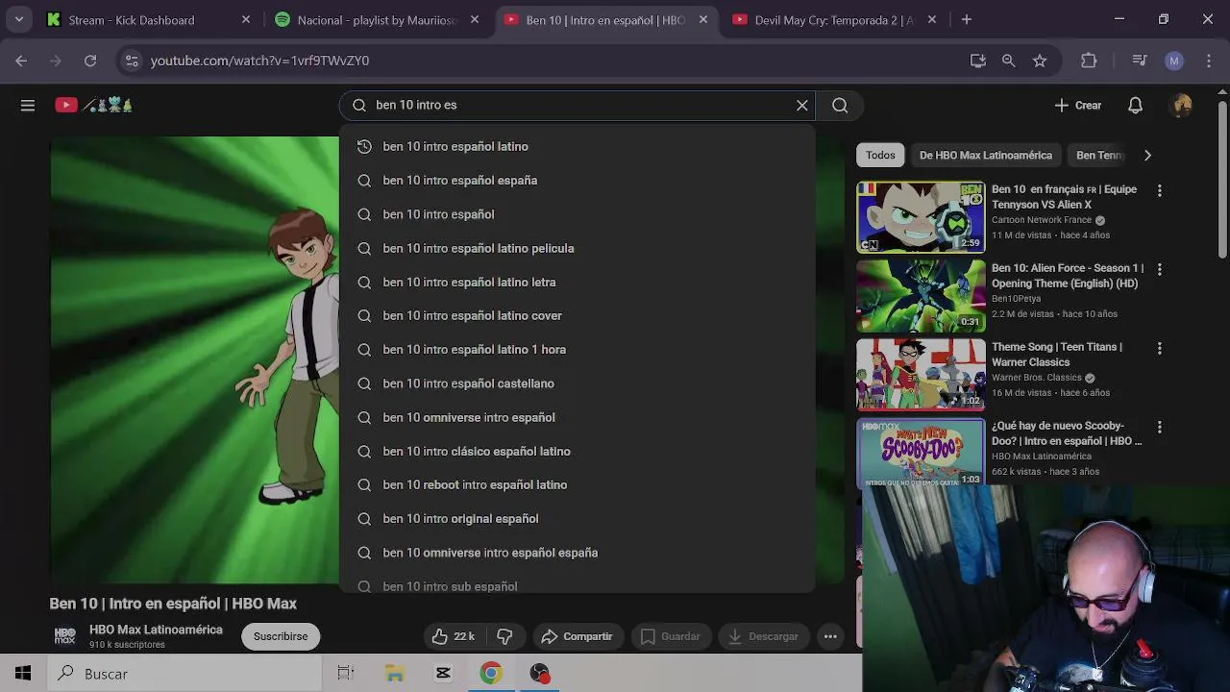Select 'ben 10 intro original español'
The image size is (1230, 692).
point(577,519)
